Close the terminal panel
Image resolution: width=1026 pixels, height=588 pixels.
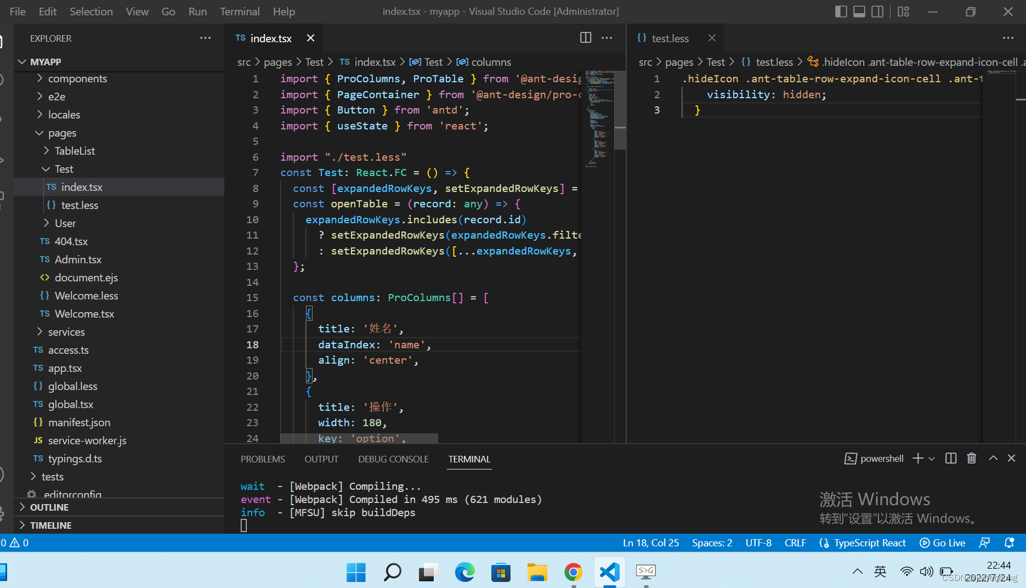(x=1012, y=458)
